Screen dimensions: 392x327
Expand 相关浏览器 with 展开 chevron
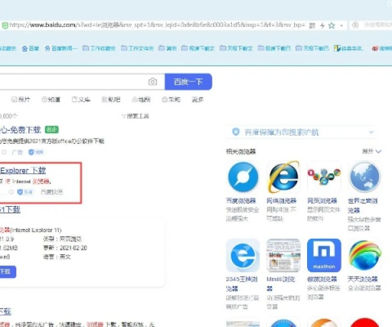coord(372,151)
